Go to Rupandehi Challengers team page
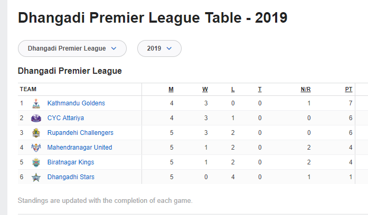Screen dimensions: 368x215 (80, 133)
